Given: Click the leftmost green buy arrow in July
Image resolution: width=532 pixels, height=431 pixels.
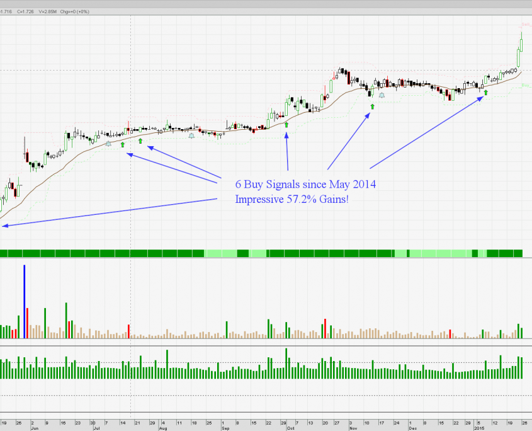Looking at the screenshot, I should [x=123, y=145].
